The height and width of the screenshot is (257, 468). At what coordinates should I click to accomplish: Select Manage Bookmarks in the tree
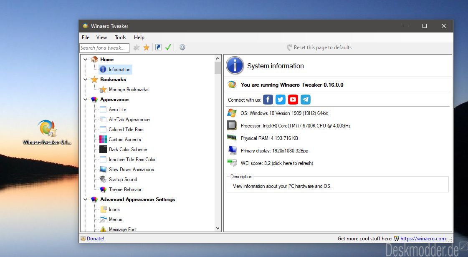(x=129, y=89)
